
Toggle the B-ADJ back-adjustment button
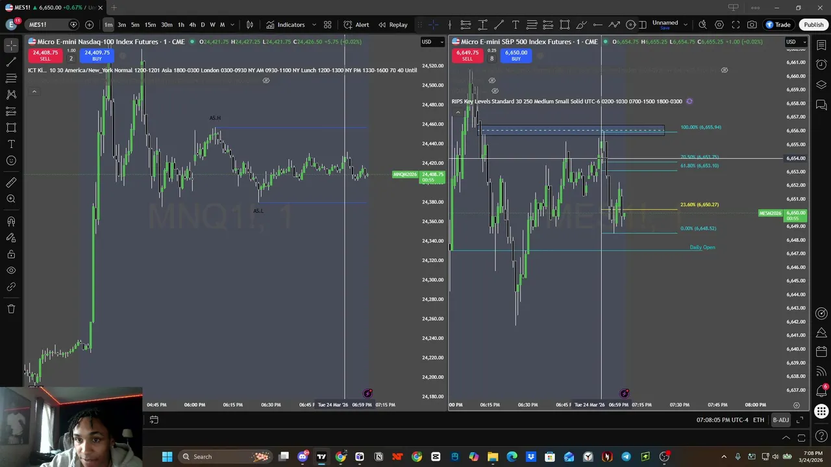point(780,420)
